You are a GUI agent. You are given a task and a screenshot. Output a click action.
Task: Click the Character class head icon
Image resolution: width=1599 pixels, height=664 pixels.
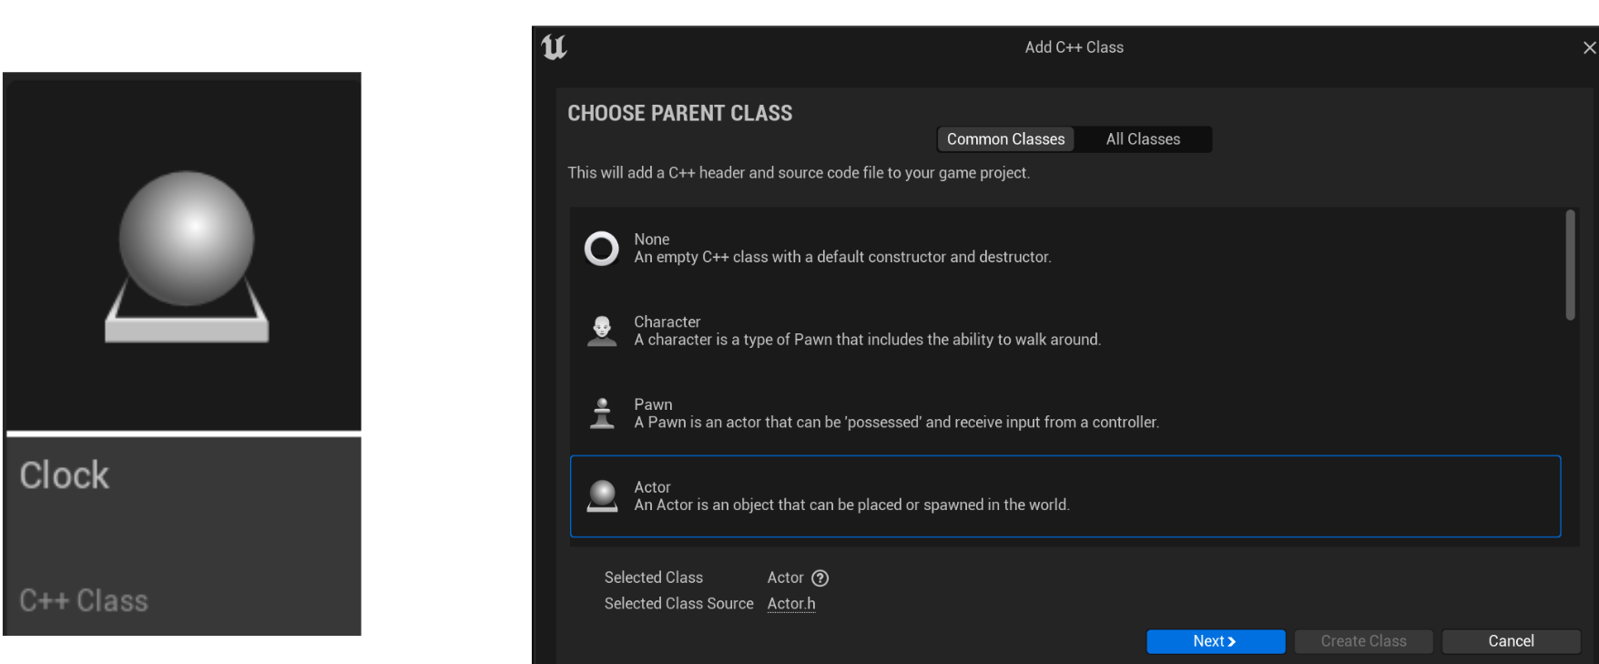click(601, 331)
